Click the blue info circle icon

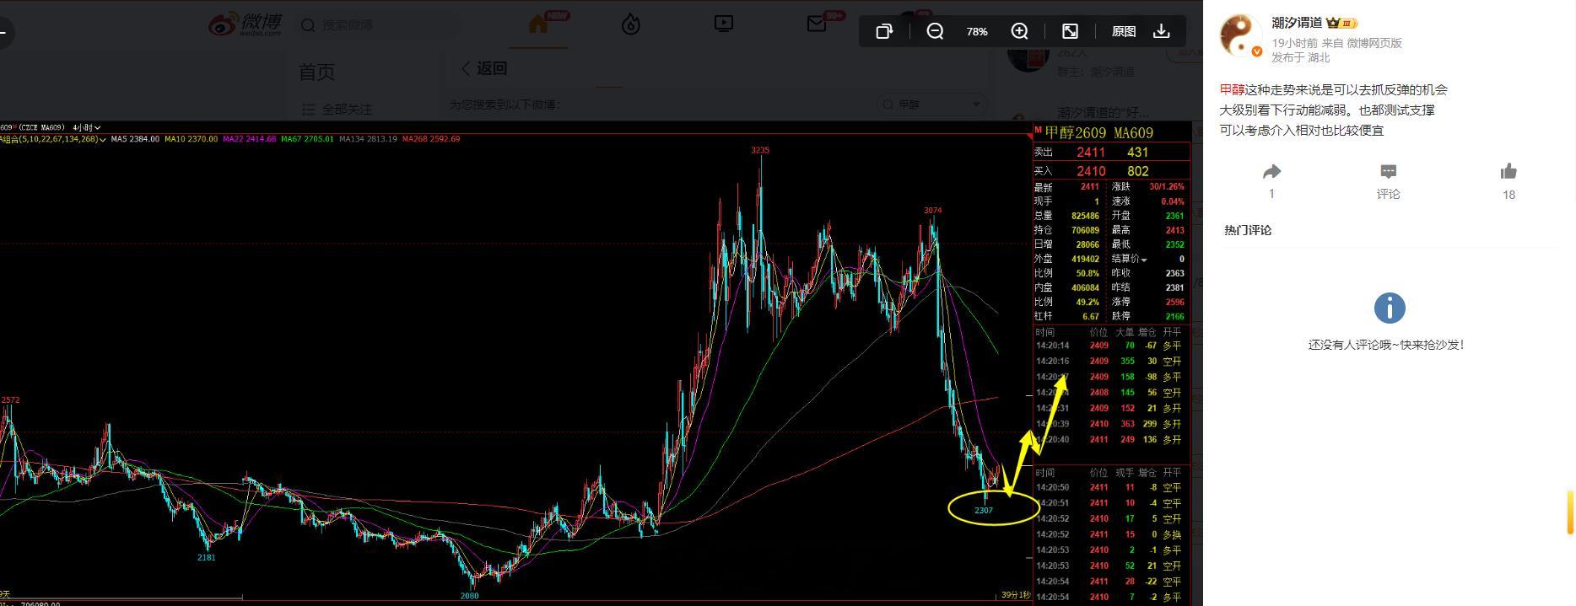1389,308
